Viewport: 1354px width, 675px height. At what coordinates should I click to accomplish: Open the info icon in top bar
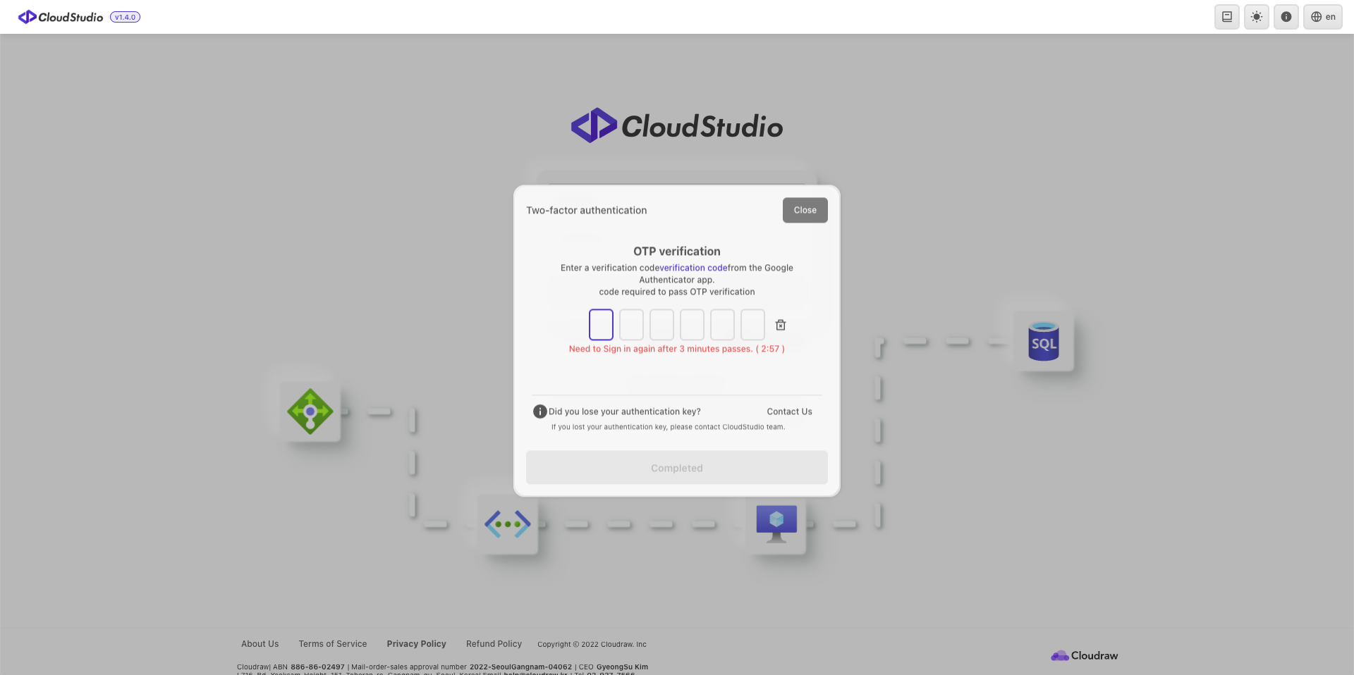click(1286, 17)
